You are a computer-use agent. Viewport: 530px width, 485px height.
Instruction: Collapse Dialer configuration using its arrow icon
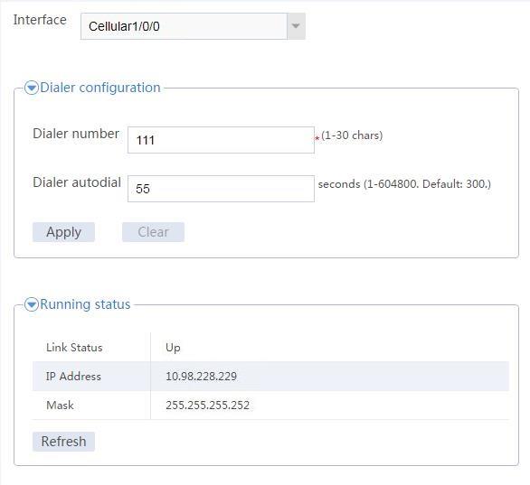[x=32, y=89]
